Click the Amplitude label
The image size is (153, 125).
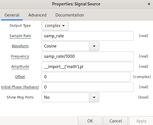[20, 67]
